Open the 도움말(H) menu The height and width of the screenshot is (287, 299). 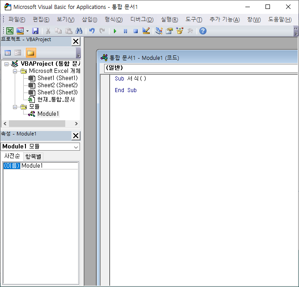pyautogui.click(x=280, y=20)
